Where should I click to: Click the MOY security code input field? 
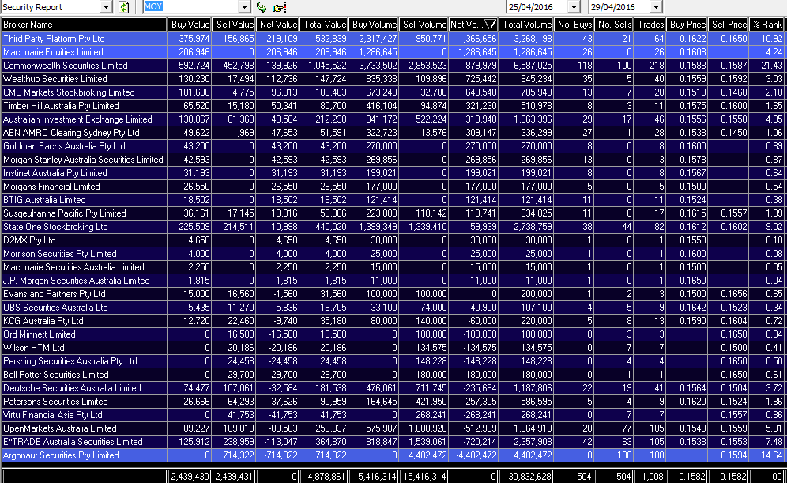(x=191, y=7)
